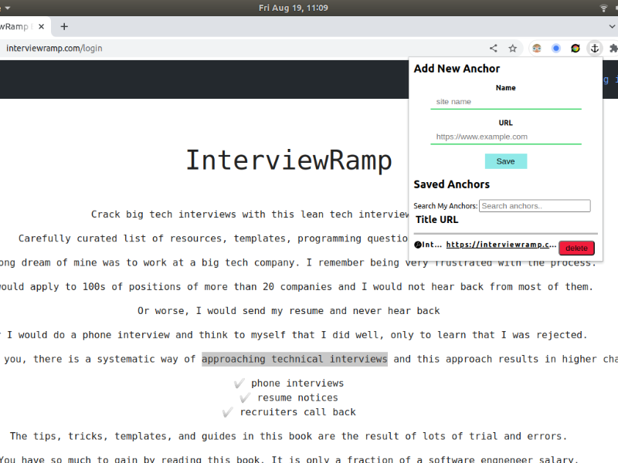Click the anchor extension icon in toolbar
This screenshot has height=463, width=618.
point(595,48)
